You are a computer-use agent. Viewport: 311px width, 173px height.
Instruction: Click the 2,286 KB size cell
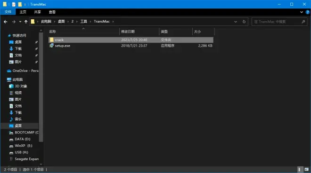pyautogui.click(x=205, y=46)
